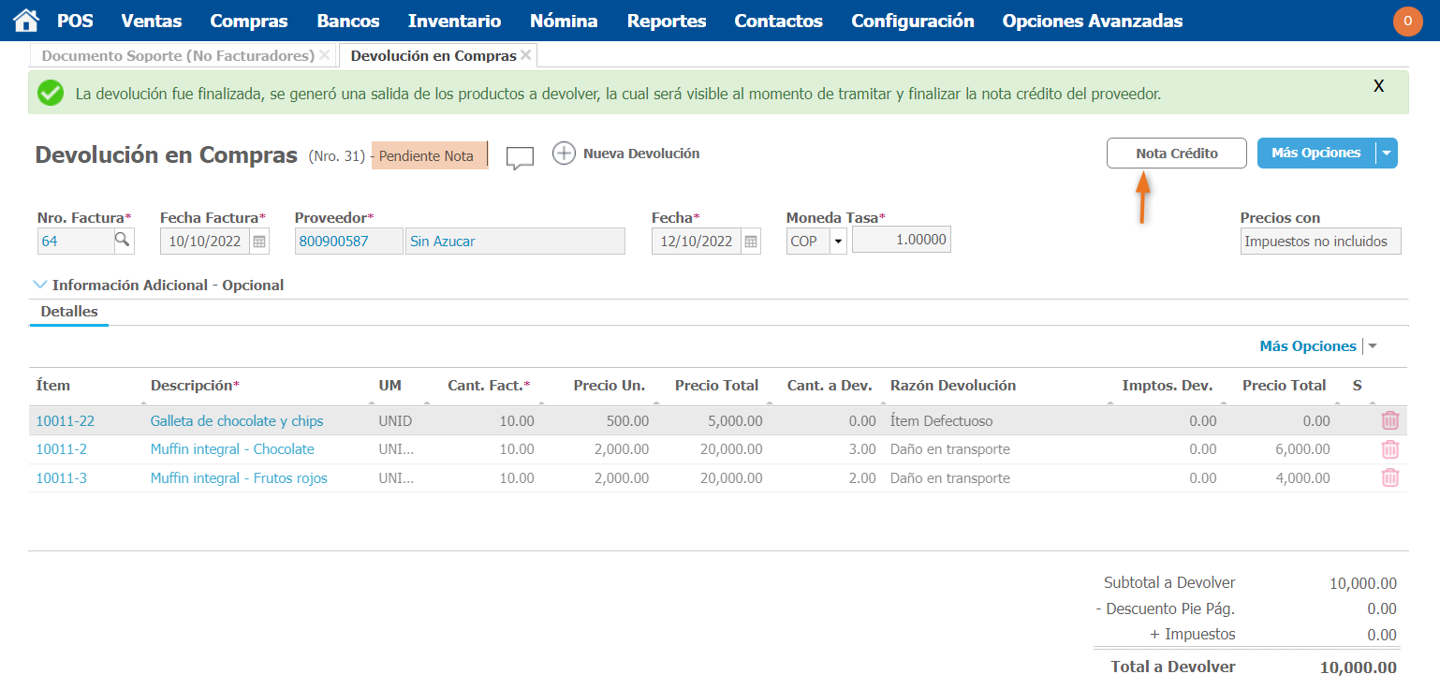Dismiss the green success notification banner

coord(1378,86)
